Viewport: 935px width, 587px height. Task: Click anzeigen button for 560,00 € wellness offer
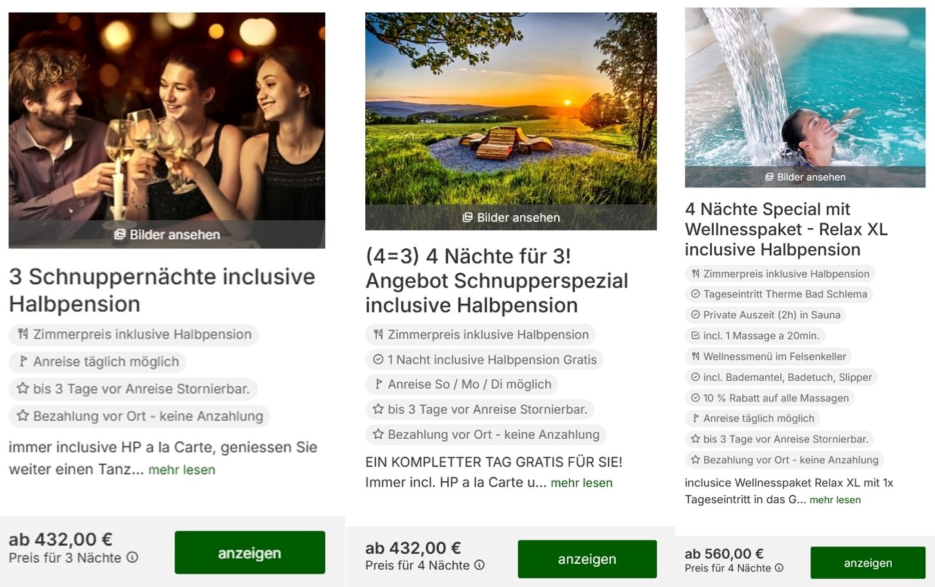[x=868, y=563]
